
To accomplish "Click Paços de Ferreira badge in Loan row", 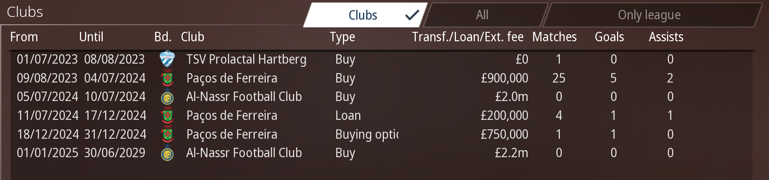I will point(167,116).
